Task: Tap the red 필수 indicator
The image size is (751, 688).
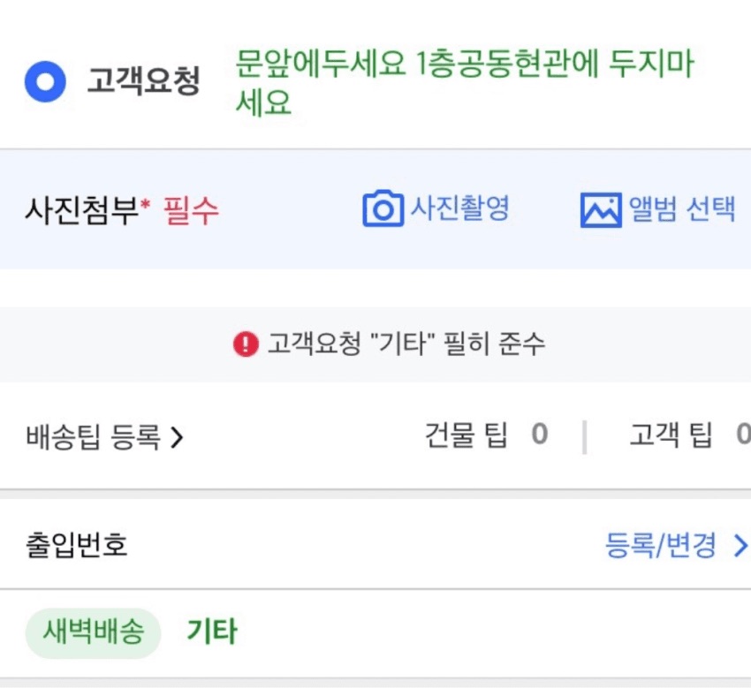Action: pos(191,210)
